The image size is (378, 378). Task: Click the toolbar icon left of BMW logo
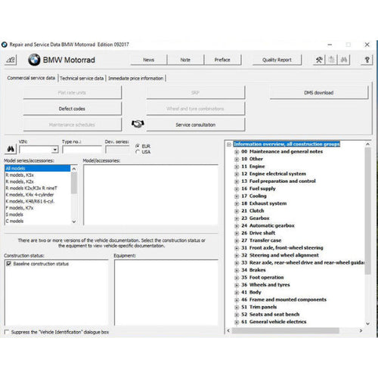click(11, 60)
